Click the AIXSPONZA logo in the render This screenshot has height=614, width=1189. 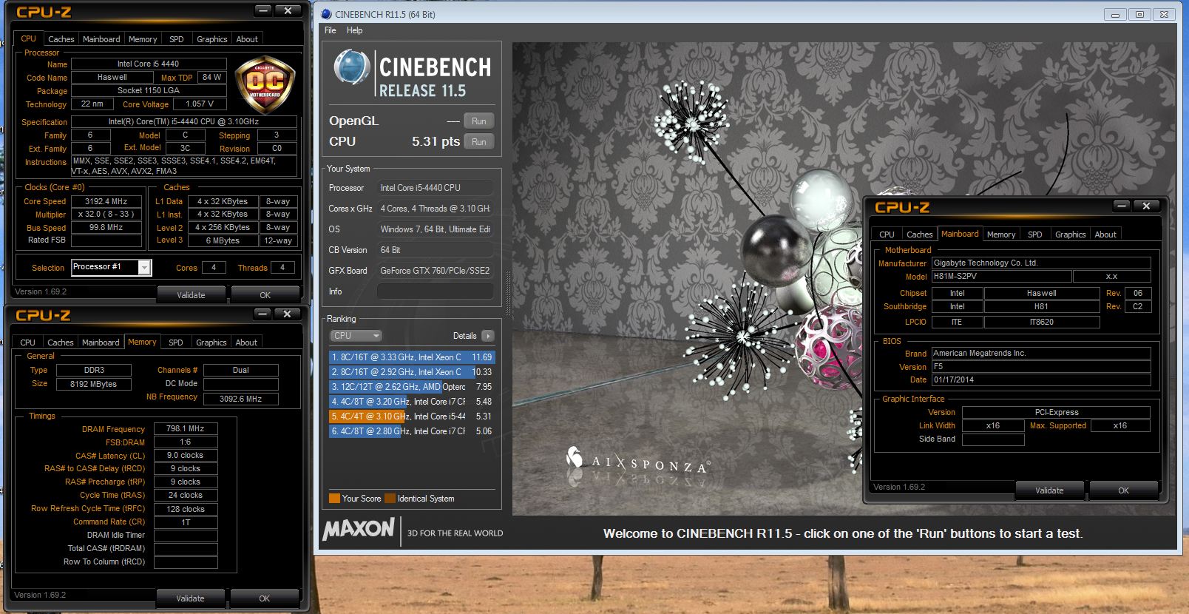click(637, 462)
